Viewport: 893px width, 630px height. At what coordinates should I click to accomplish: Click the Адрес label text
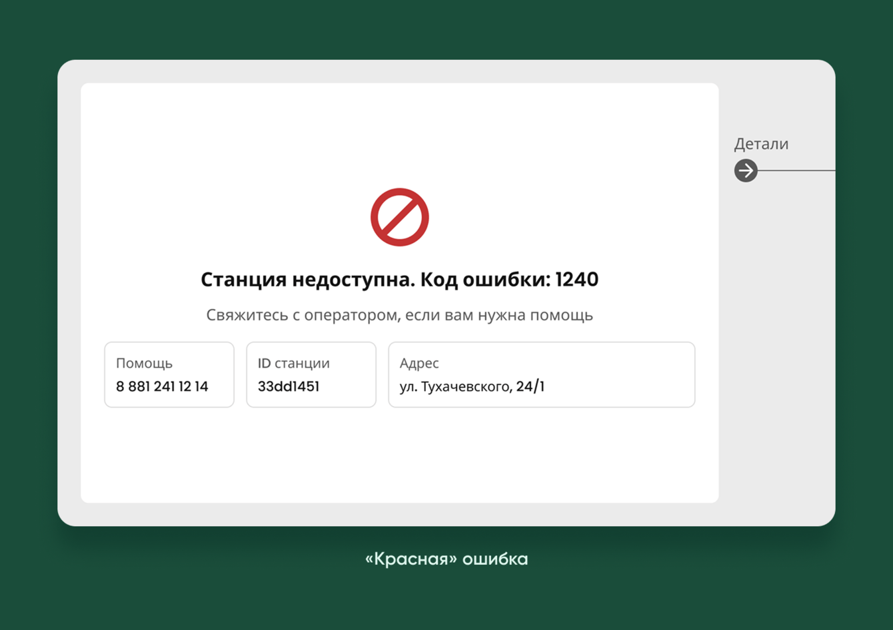point(419,364)
